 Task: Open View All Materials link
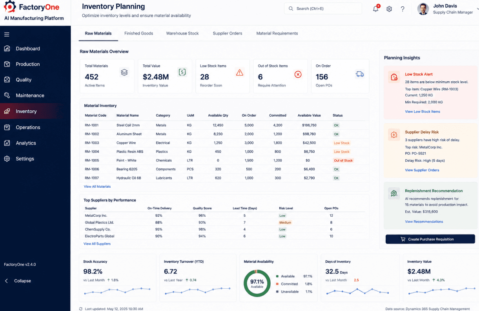coord(97,187)
